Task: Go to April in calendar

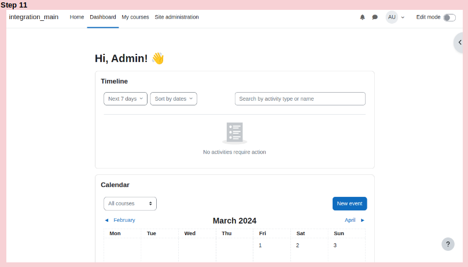Action: point(350,220)
